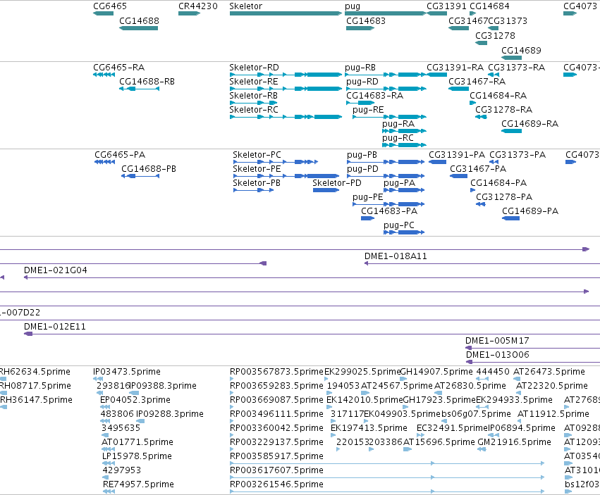Select the DME1-018A11 BAC clone
This screenshot has width=600, height=495.
482,264
